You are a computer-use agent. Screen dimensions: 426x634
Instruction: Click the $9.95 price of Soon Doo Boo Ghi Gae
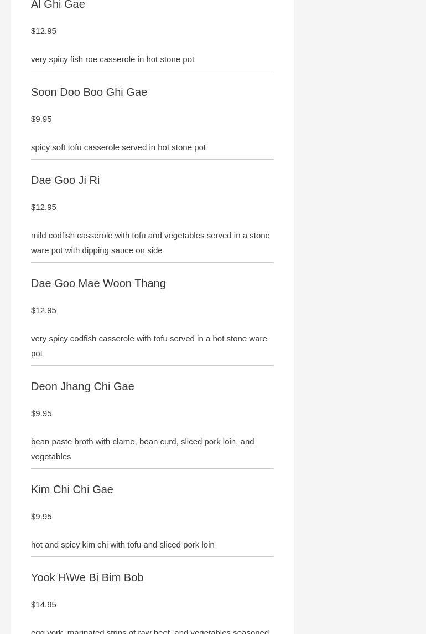pos(41,119)
